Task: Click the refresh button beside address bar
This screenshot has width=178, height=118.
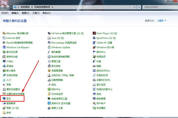Action: [x=139, y=7]
